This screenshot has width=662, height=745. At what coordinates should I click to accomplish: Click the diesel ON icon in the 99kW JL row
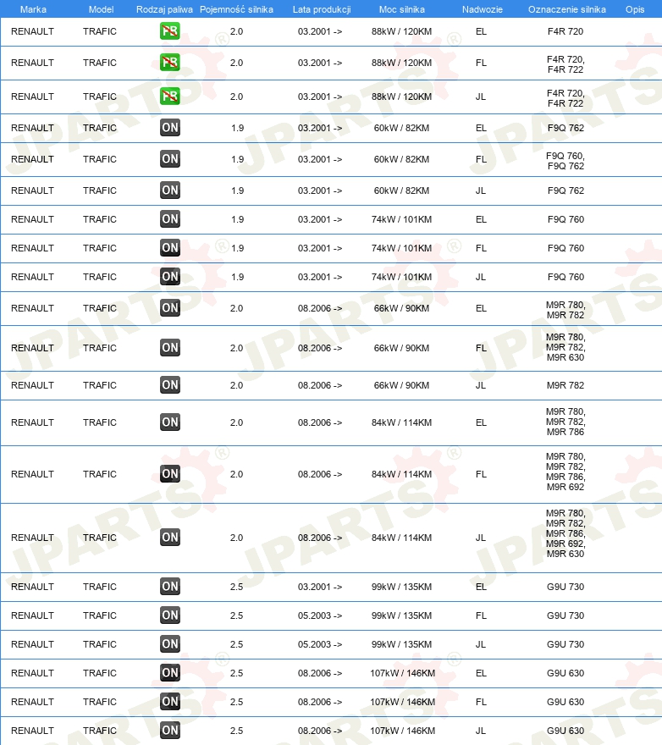tap(169, 644)
